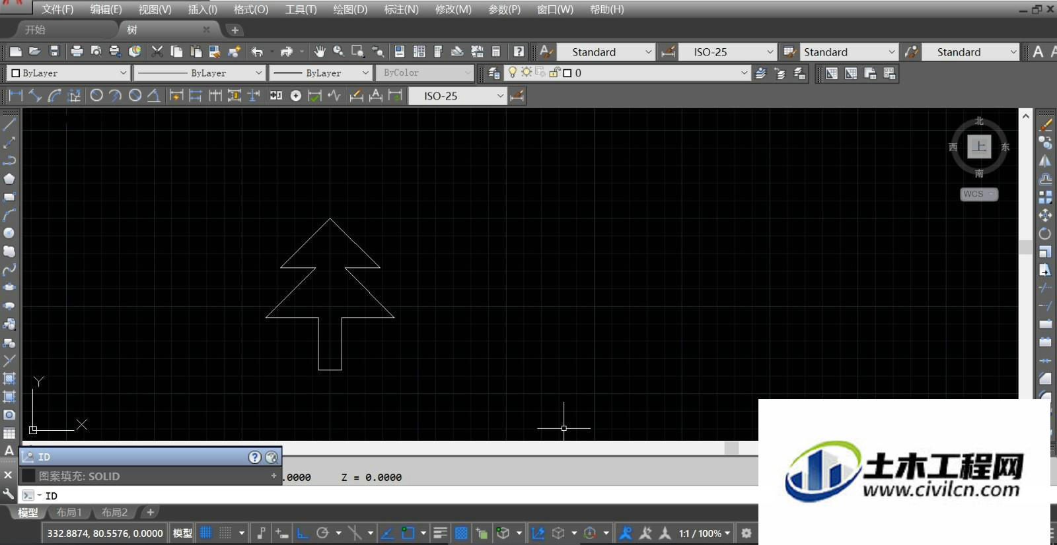The width and height of the screenshot is (1057, 545).
Task: Click the Mirror modify tool
Action: [1045, 160]
